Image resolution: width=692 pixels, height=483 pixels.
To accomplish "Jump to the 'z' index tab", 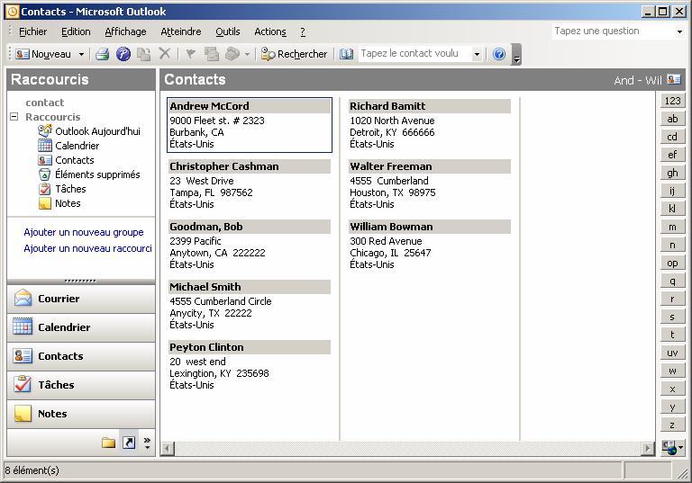I will [x=672, y=425].
